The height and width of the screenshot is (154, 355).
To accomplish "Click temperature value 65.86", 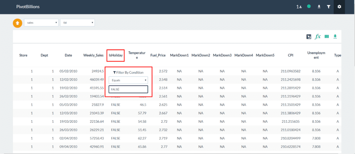I will [x=142, y=147].
